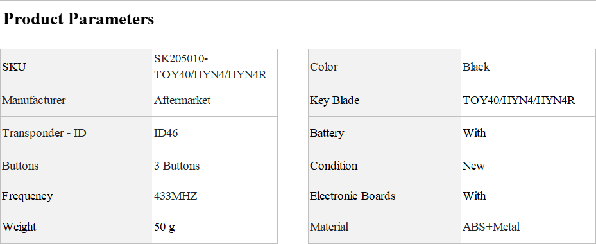Click the ID46 value cell
This screenshot has width=596, height=244.
(214, 133)
